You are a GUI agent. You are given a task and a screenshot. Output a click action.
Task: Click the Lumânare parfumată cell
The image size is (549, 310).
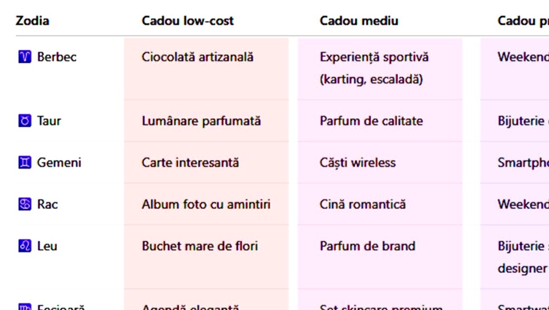201,121
